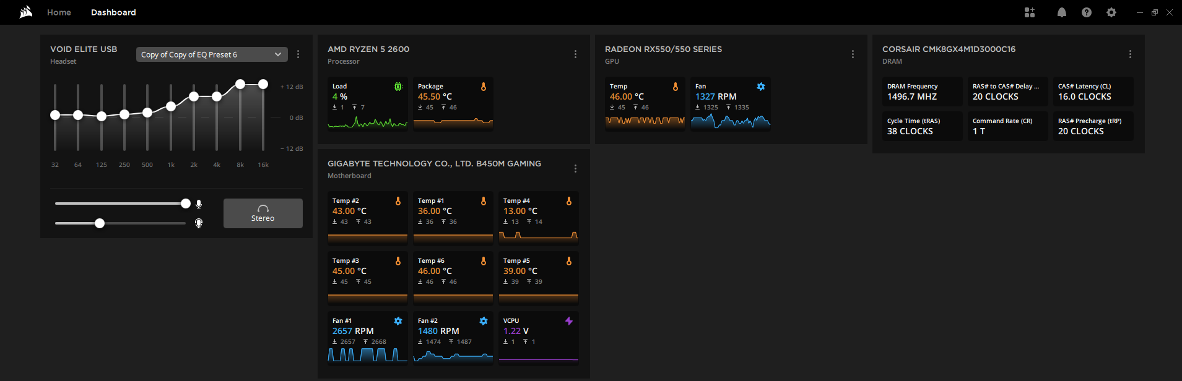The image size is (1182, 381).
Task: Click the Fan #2 fan icon
Action: [484, 321]
